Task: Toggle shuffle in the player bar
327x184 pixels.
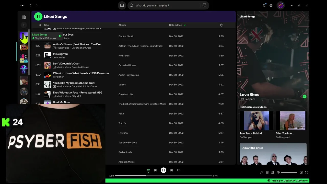Action: coord(148,170)
